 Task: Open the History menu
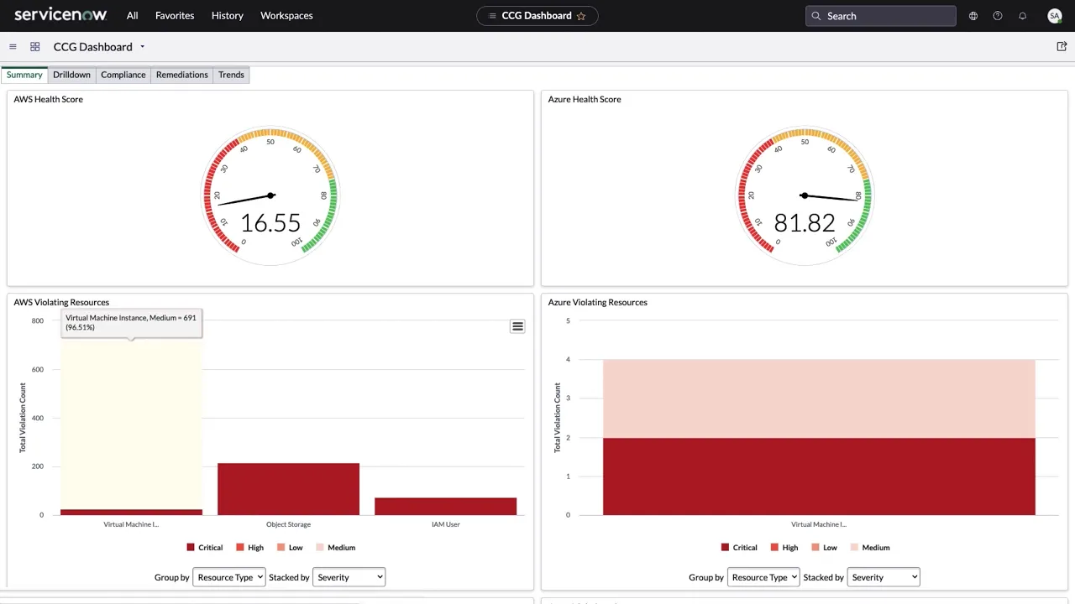point(227,16)
